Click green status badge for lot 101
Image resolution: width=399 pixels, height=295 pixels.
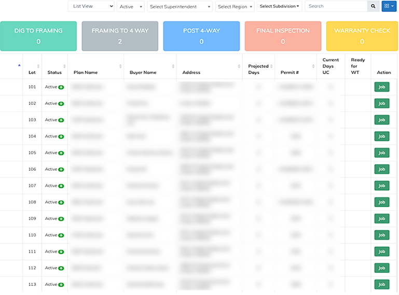click(61, 87)
